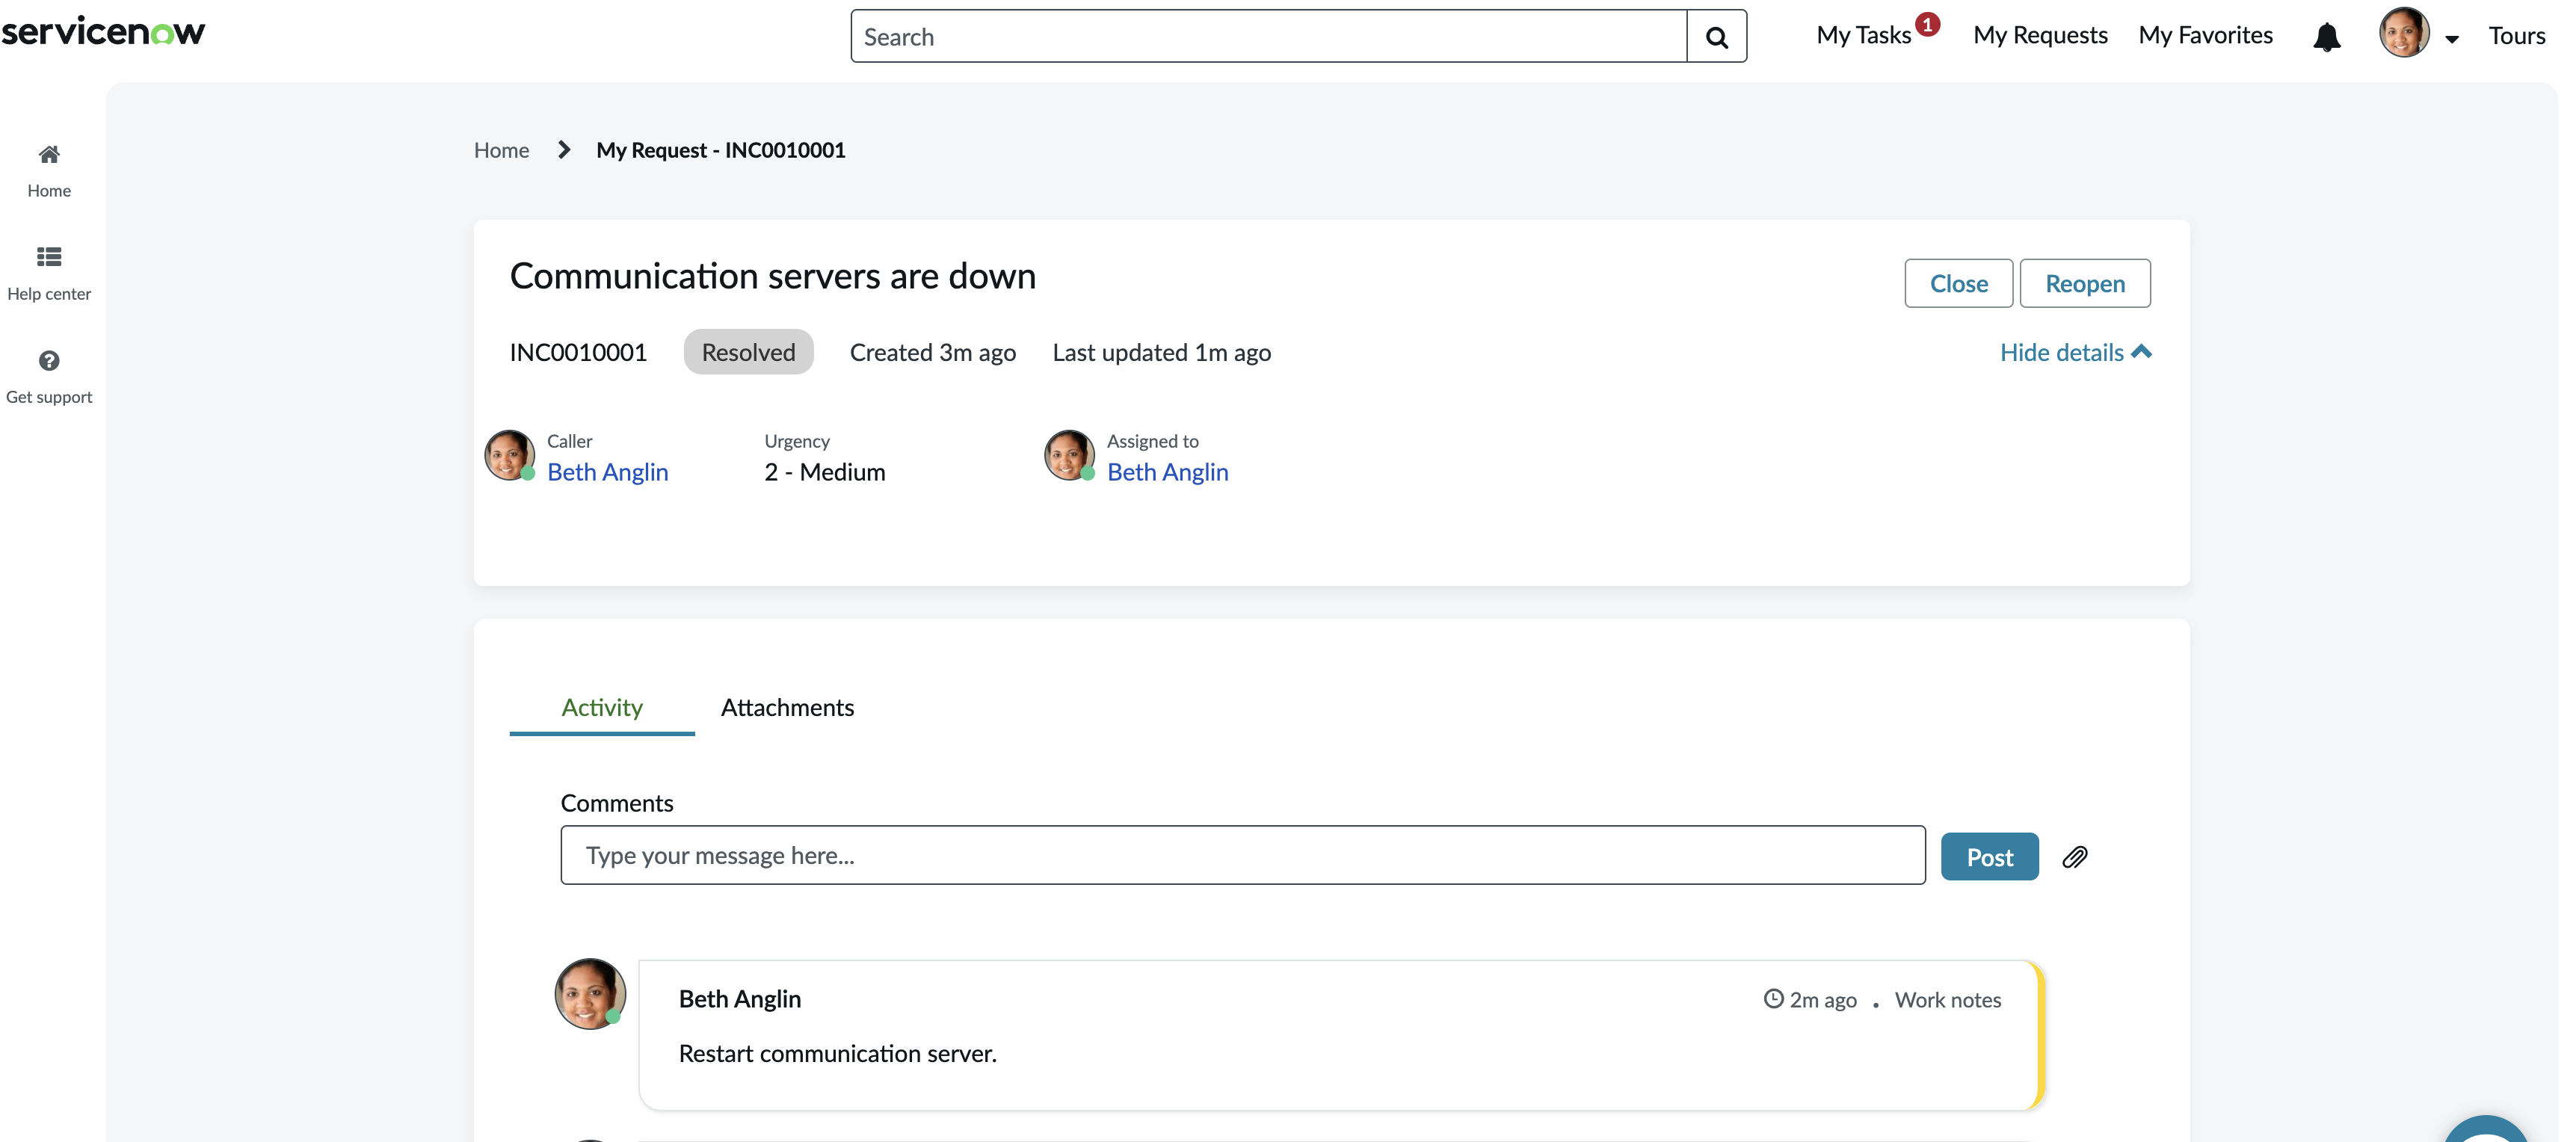Click the comments message input

pyautogui.click(x=1242, y=856)
